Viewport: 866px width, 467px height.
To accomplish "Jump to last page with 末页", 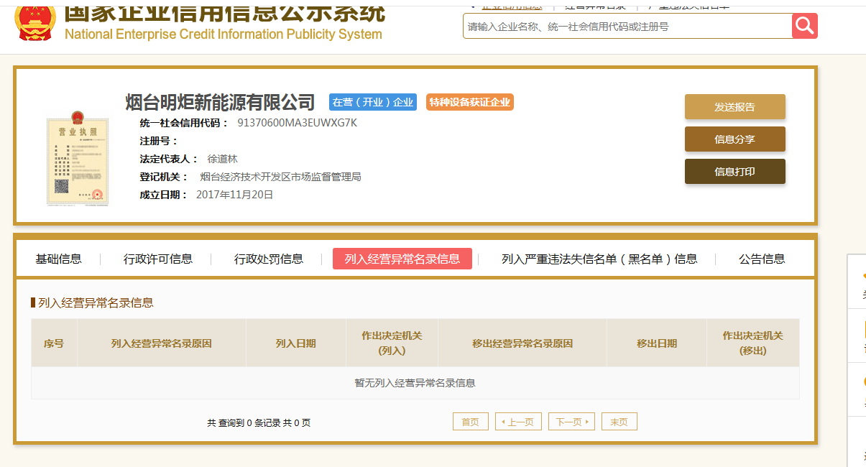I will click(x=619, y=422).
